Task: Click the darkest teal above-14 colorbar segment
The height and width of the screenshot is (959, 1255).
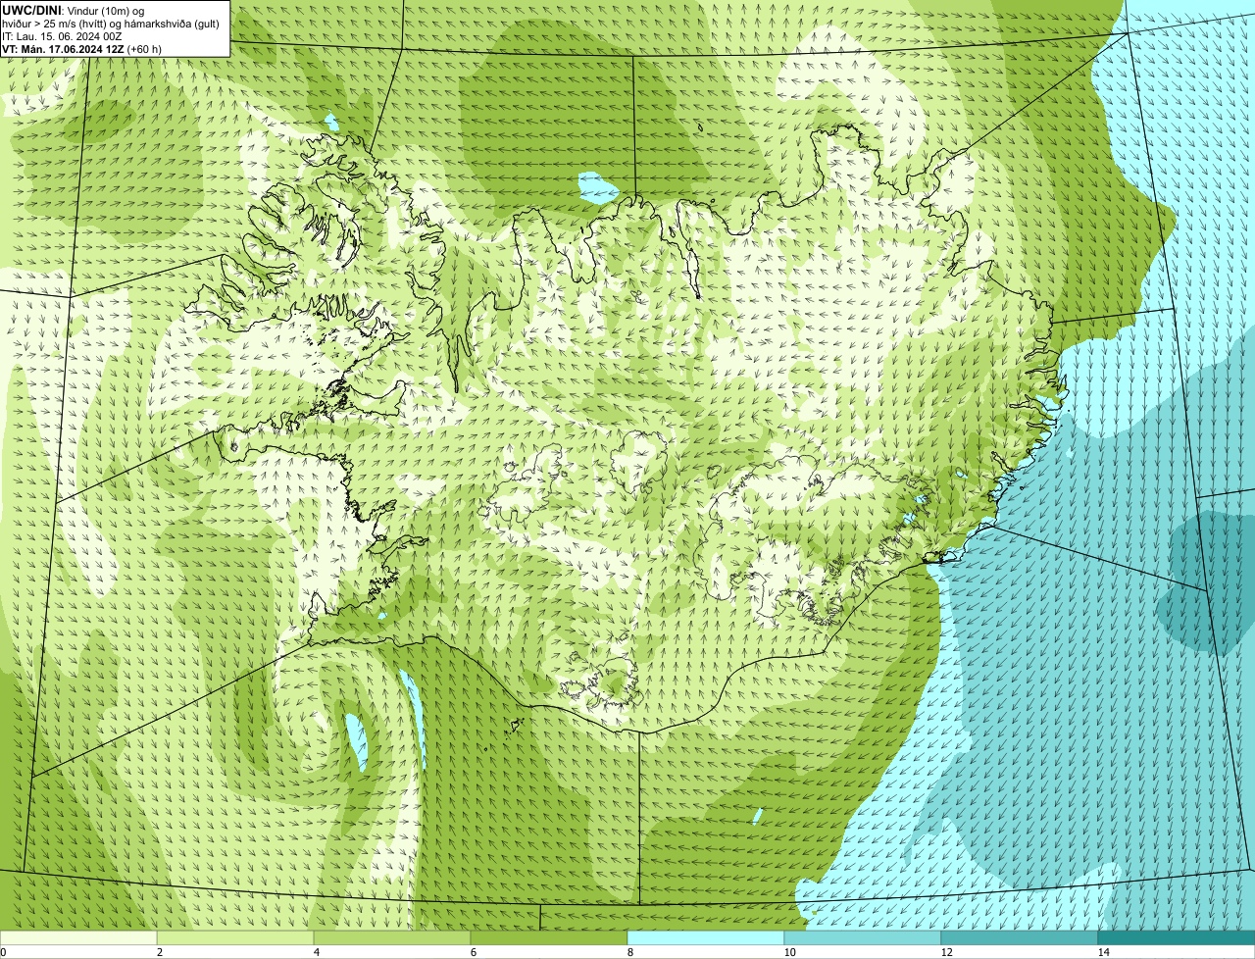Action: (x=1177, y=937)
